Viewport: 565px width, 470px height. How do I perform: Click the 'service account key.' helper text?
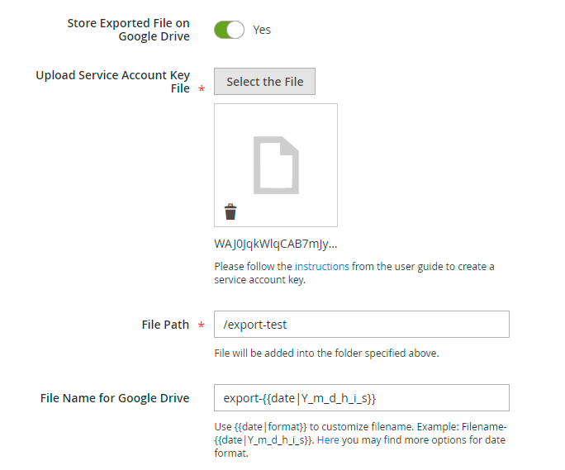pos(259,280)
